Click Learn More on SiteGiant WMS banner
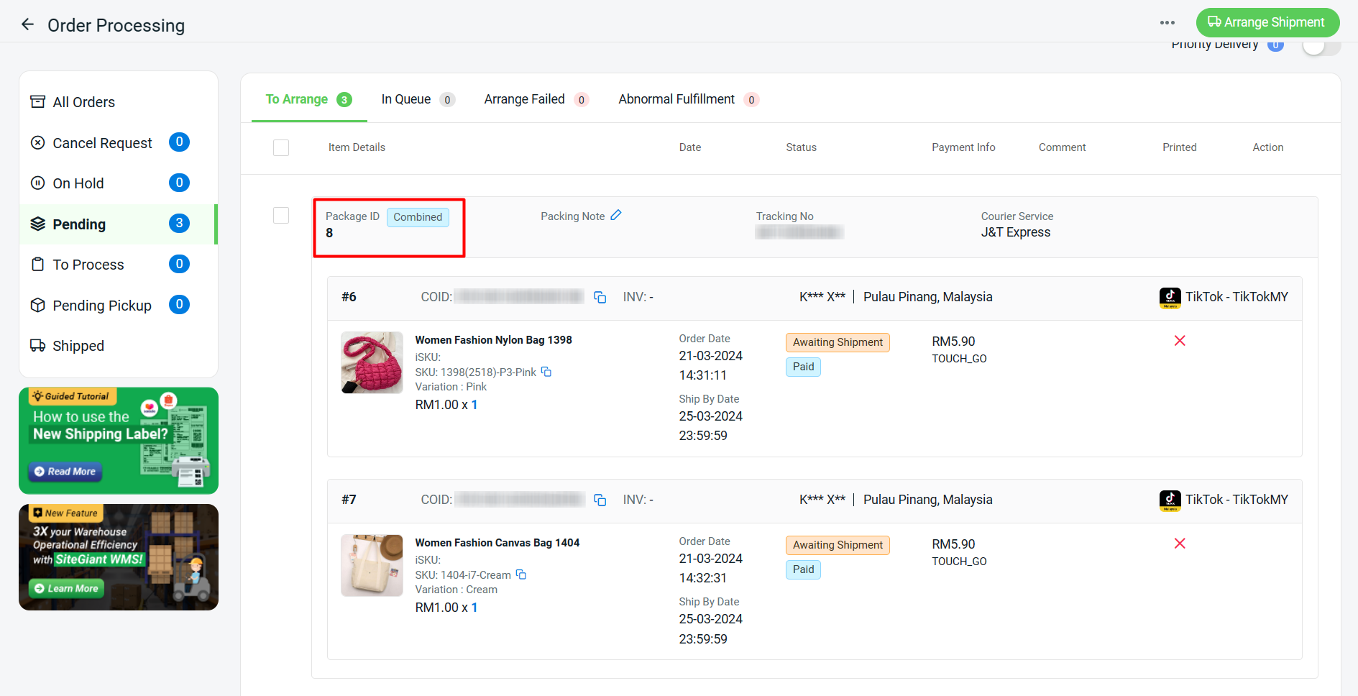 point(67,588)
